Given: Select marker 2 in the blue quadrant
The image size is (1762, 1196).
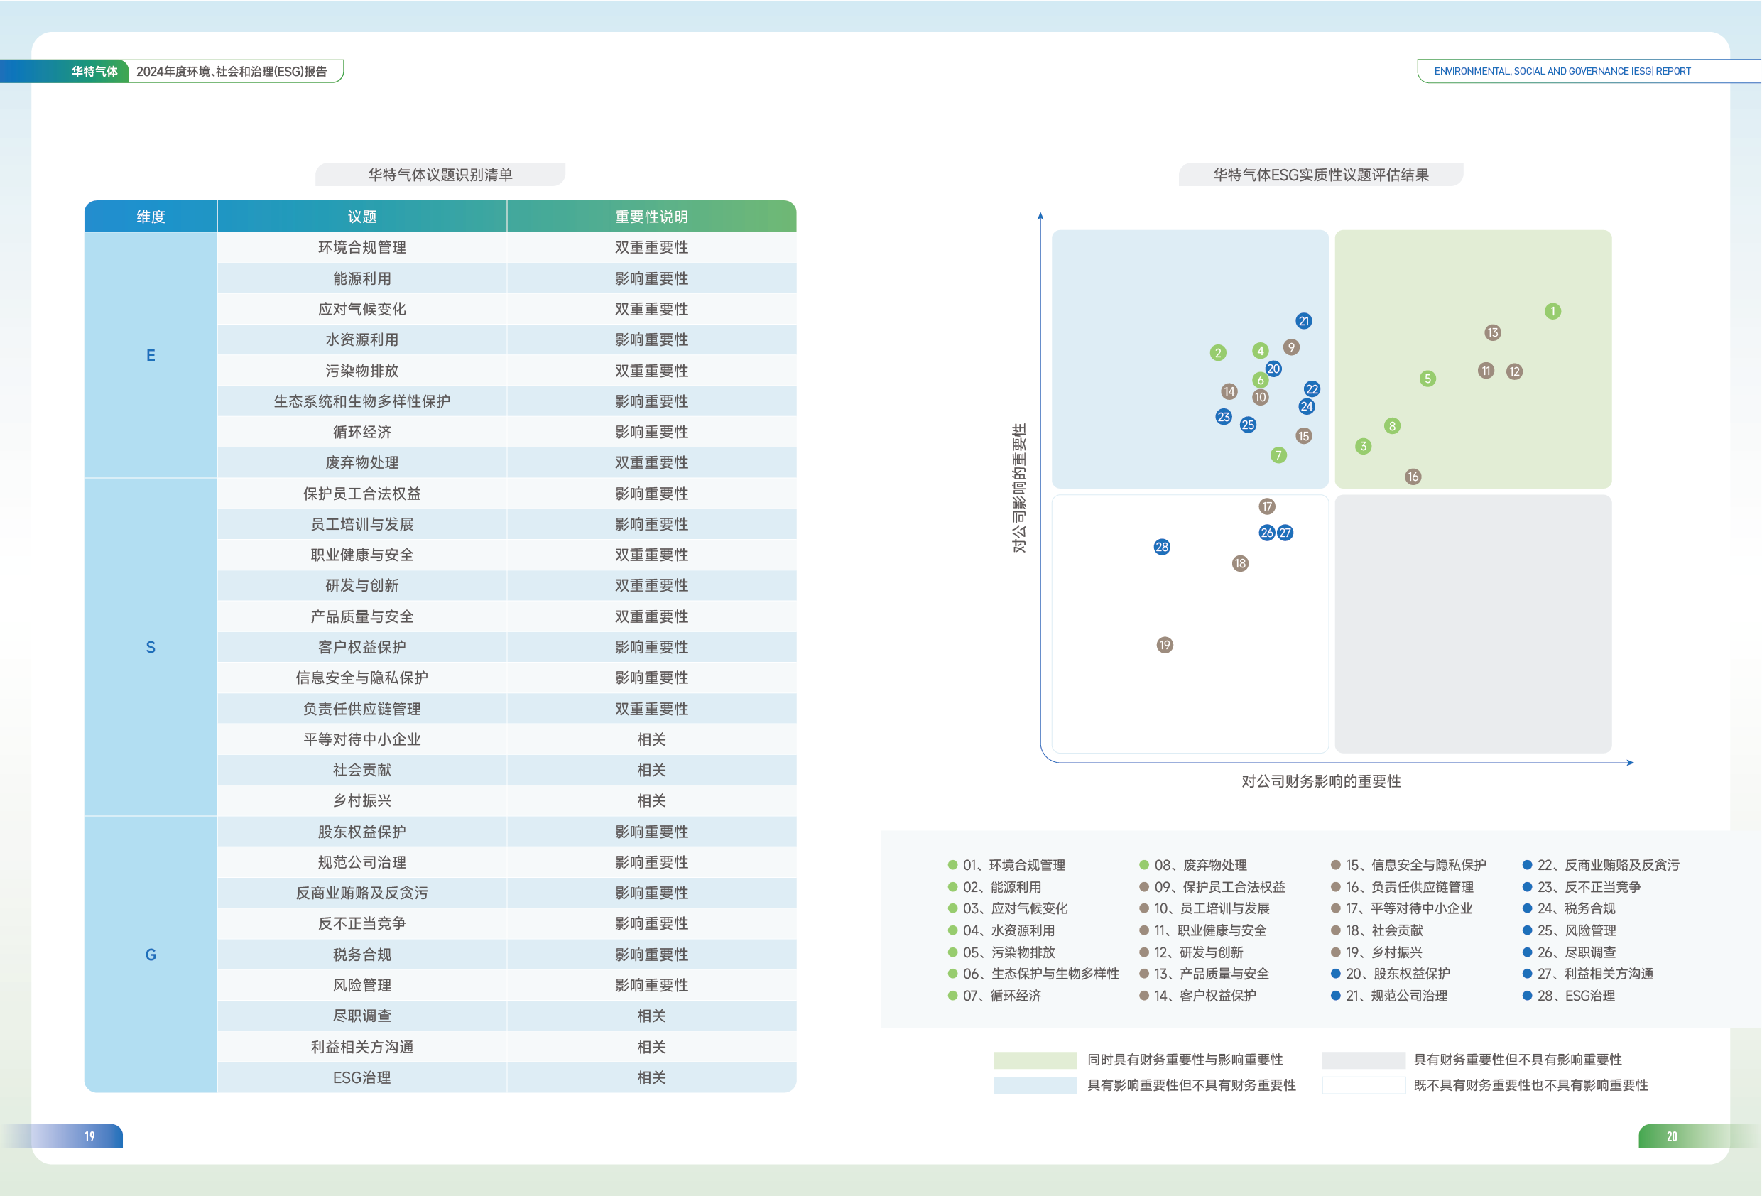Looking at the screenshot, I should tap(1217, 353).
